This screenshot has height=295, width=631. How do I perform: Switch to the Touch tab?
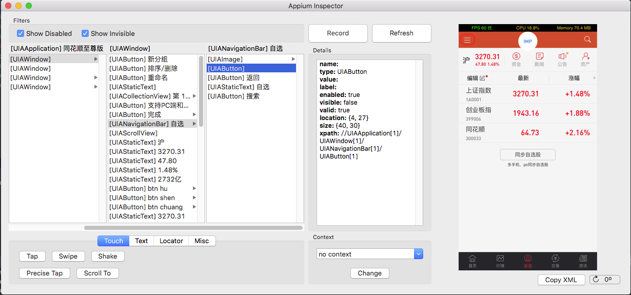(113, 241)
